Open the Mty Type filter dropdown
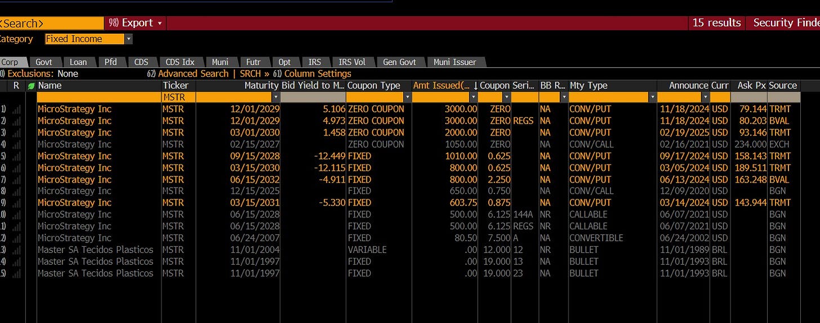This screenshot has width=820, height=323. [652, 97]
